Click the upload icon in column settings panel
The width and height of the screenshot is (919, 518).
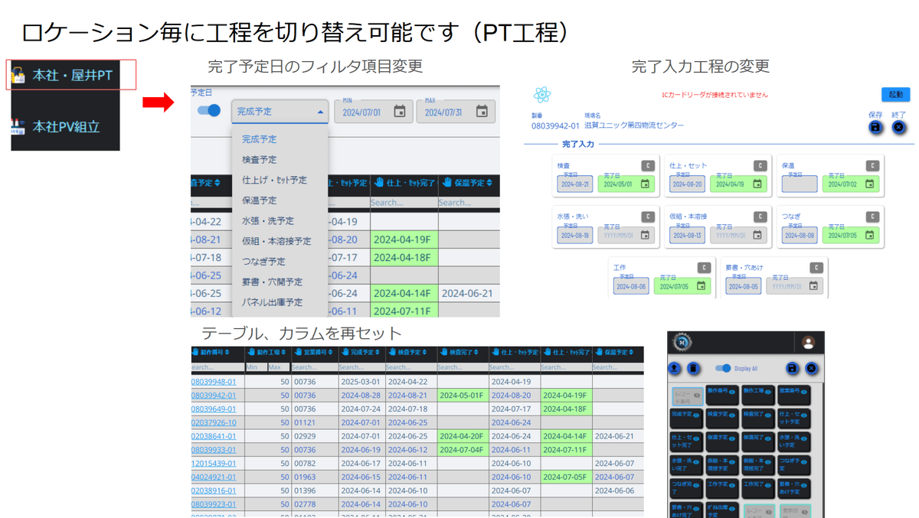coord(675,369)
